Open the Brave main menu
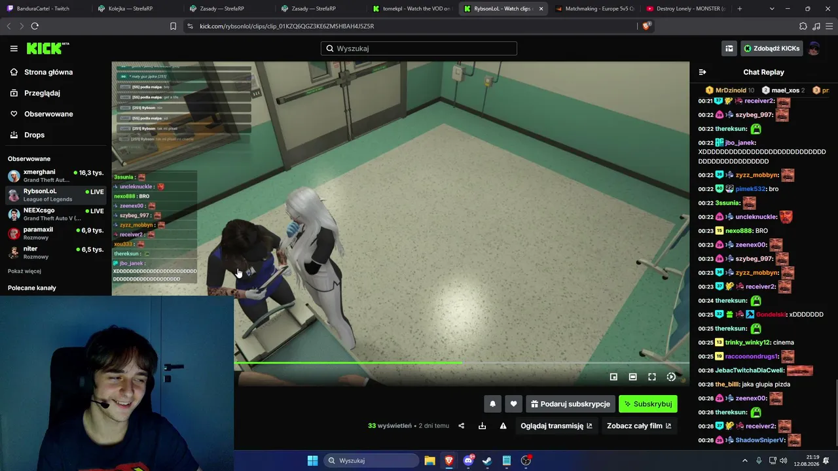The width and height of the screenshot is (838, 471). [829, 26]
